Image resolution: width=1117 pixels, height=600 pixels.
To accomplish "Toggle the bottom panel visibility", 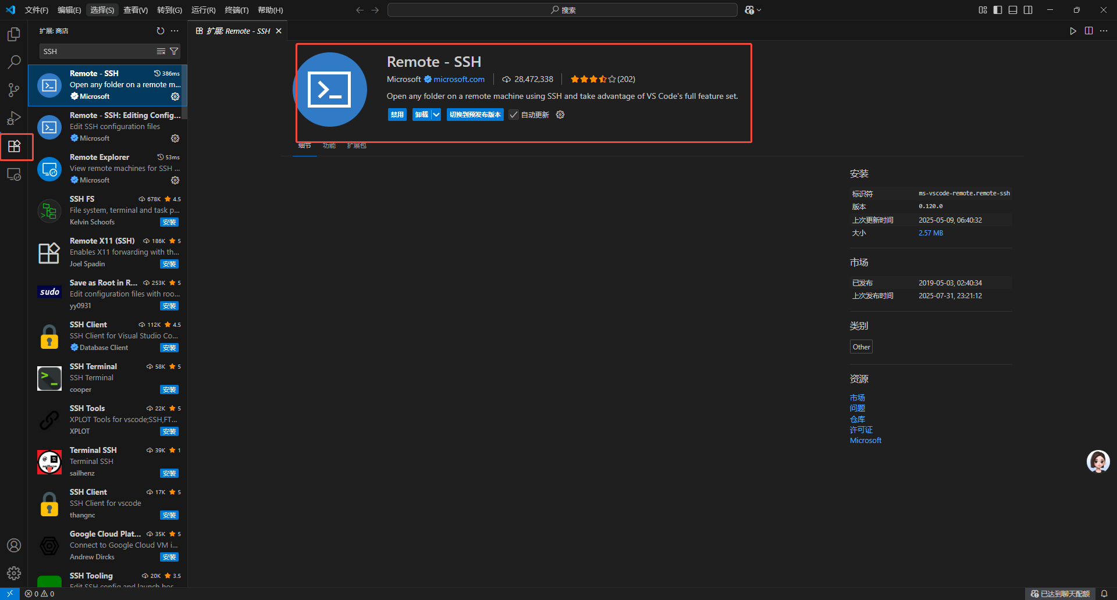I will (1013, 10).
